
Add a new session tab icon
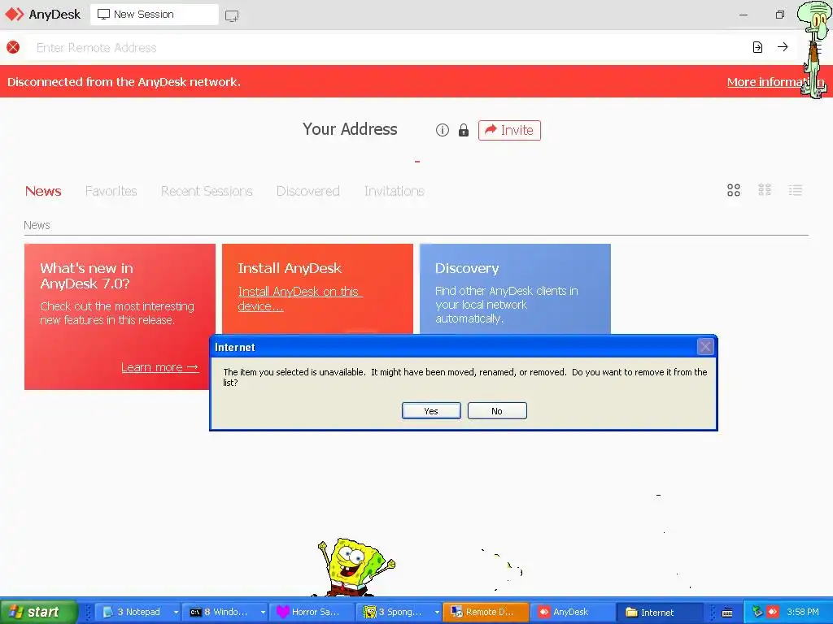pos(232,15)
